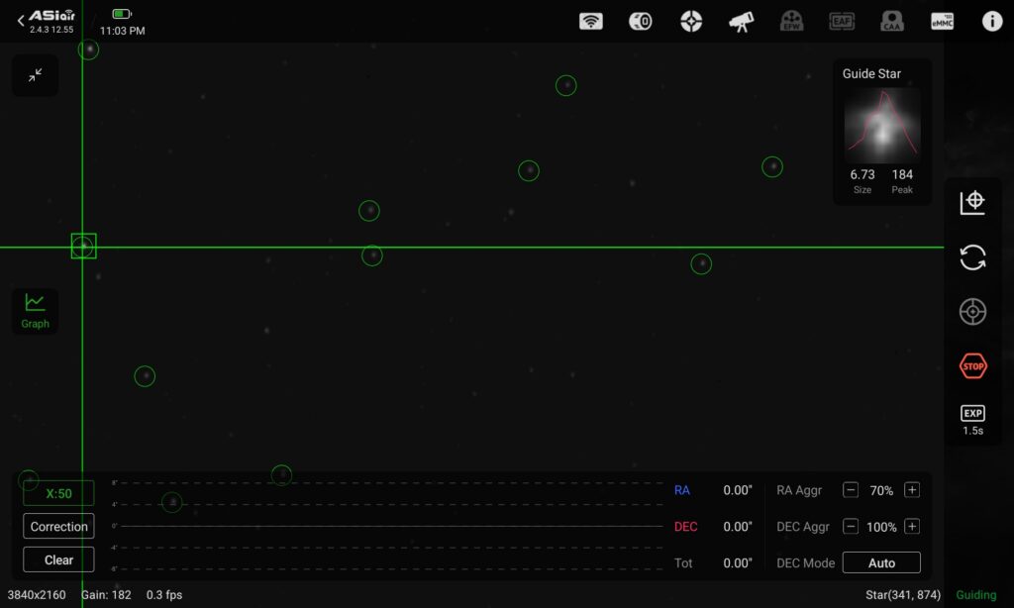This screenshot has width=1014, height=608.
Task: Increase RA Aggr with plus button
Action: (x=912, y=490)
